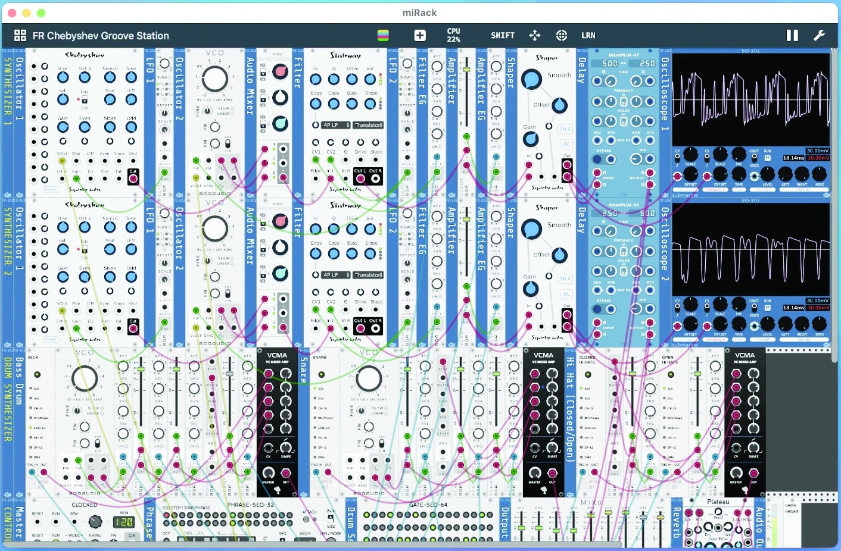Screen dimensions: 841x551
Task: Pause the audio engine
Action: [792, 35]
